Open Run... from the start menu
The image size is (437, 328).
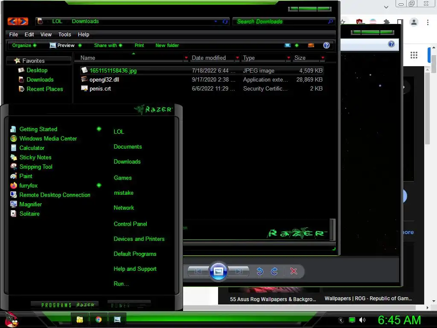(121, 284)
